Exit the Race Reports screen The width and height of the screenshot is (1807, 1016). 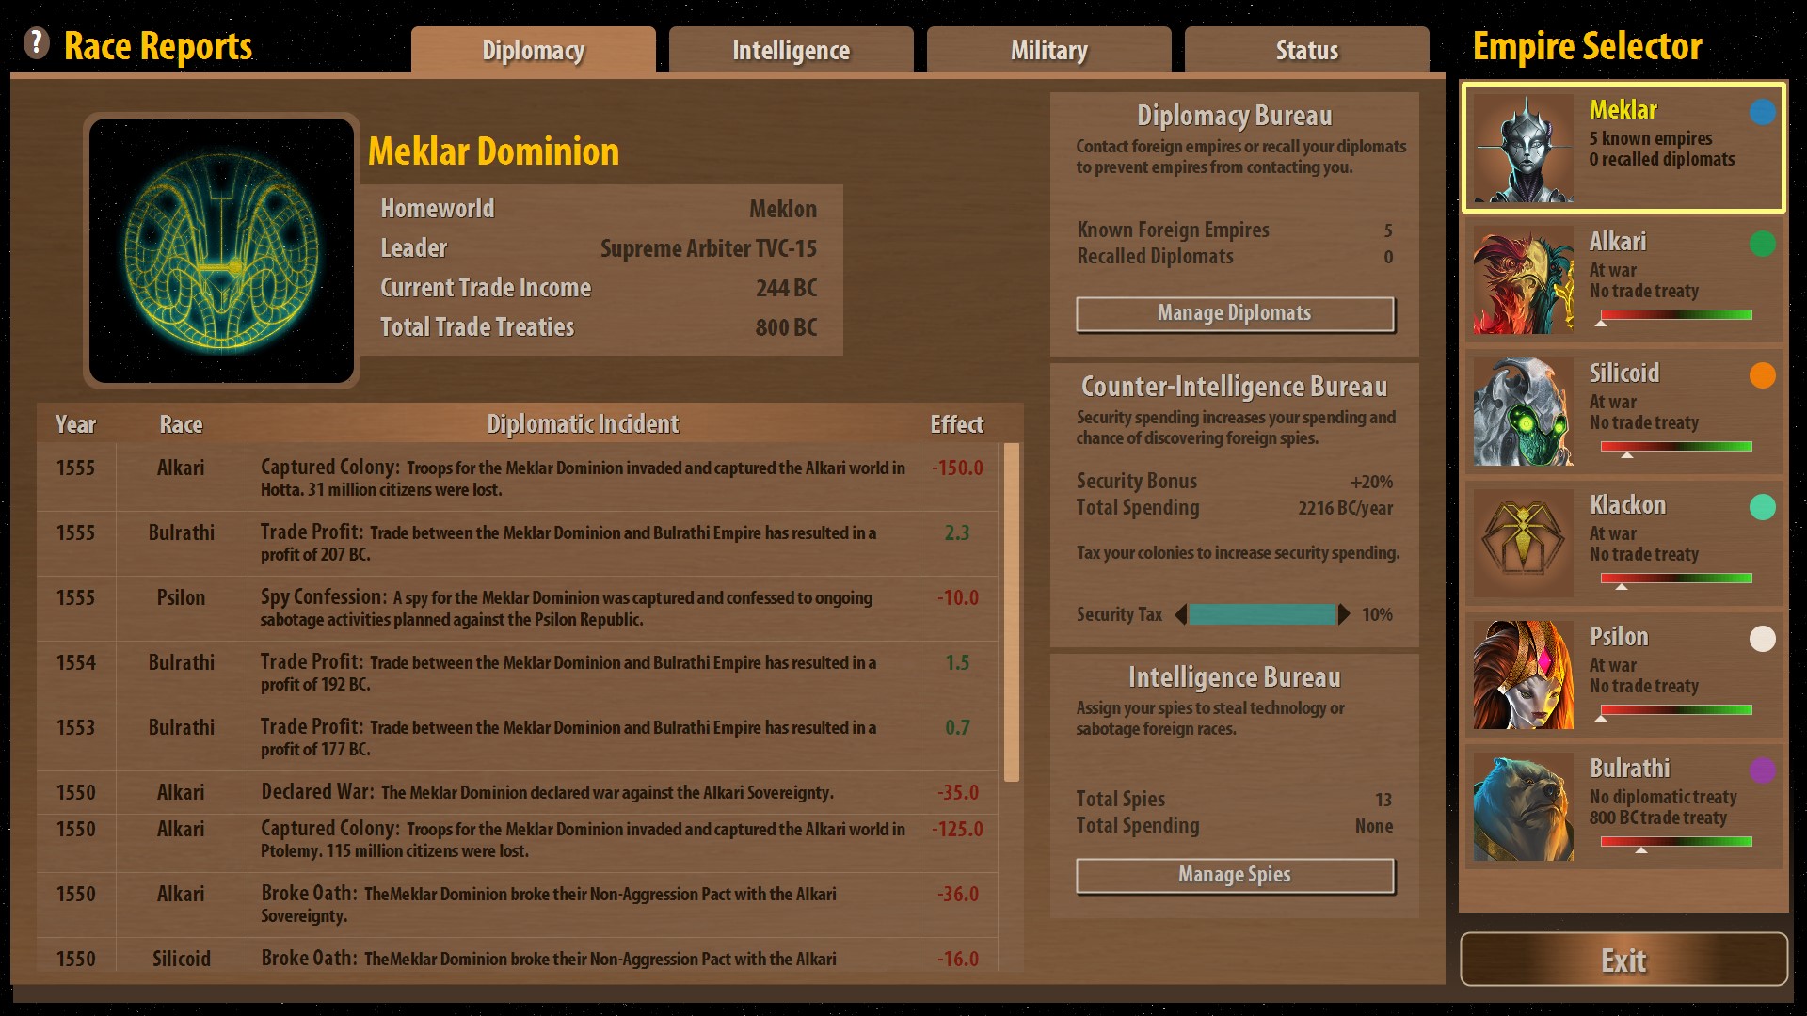click(x=1623, y=960)
